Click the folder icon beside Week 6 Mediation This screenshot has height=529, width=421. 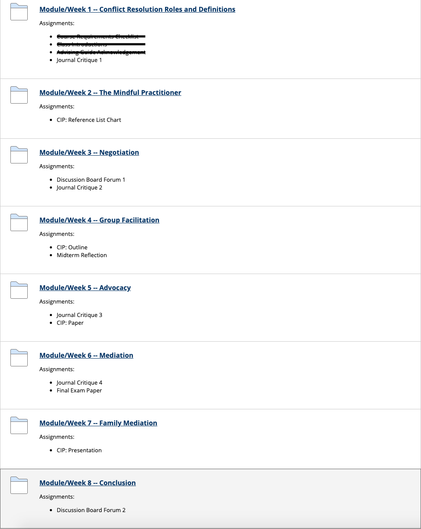coord(19,358)
